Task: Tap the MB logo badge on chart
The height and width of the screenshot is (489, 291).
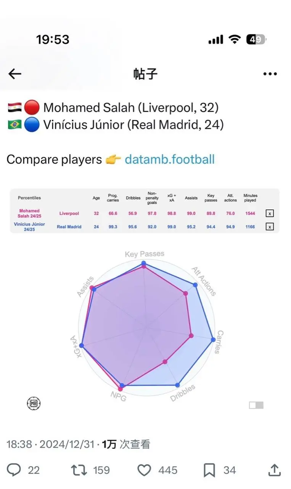Action: click(x=34, y=403)
